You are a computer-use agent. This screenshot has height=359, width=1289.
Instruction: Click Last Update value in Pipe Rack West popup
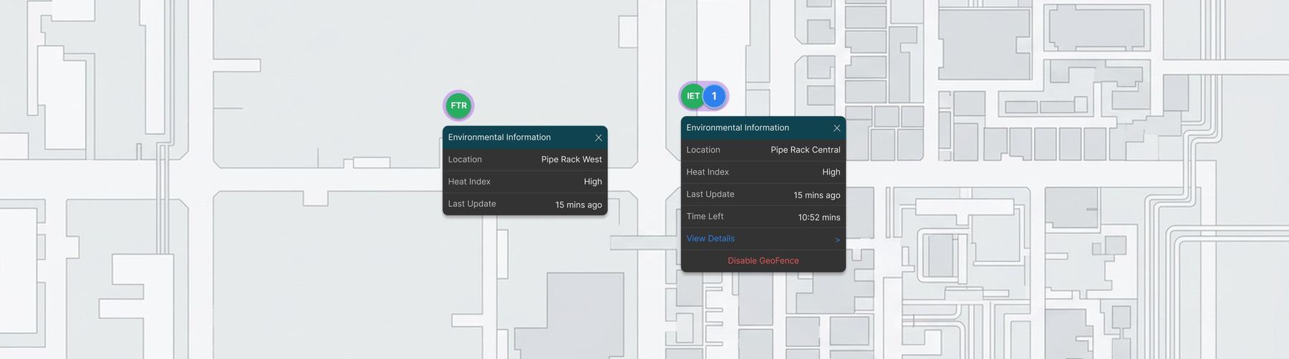pos(579,205)
